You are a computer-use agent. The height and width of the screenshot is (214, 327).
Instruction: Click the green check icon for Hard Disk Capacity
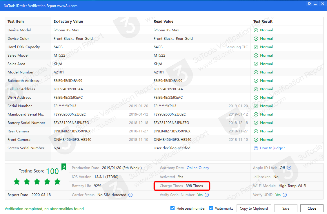[256, 47]
